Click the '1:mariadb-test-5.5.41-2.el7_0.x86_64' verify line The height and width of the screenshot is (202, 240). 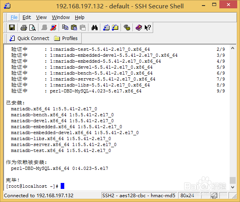pos(100,49)
